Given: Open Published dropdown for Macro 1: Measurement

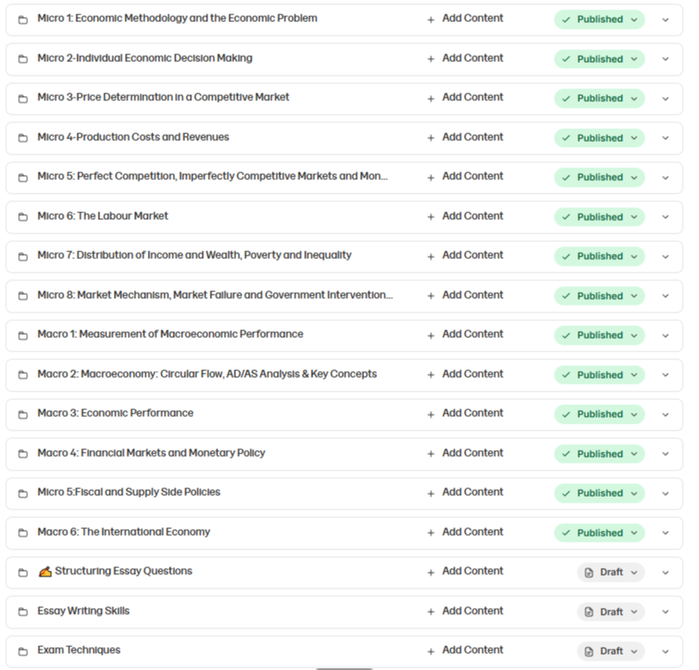Looking at the screenshot, I should pyautogui.click(x=600, y=335).
